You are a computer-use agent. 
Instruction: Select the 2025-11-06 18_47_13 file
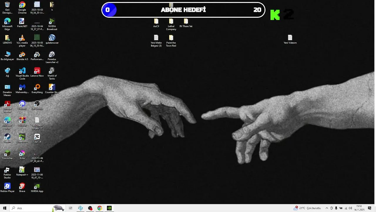pyautogui.click(x=37, y=173)
